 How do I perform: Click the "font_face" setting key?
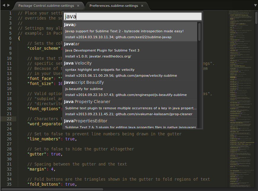40,78
